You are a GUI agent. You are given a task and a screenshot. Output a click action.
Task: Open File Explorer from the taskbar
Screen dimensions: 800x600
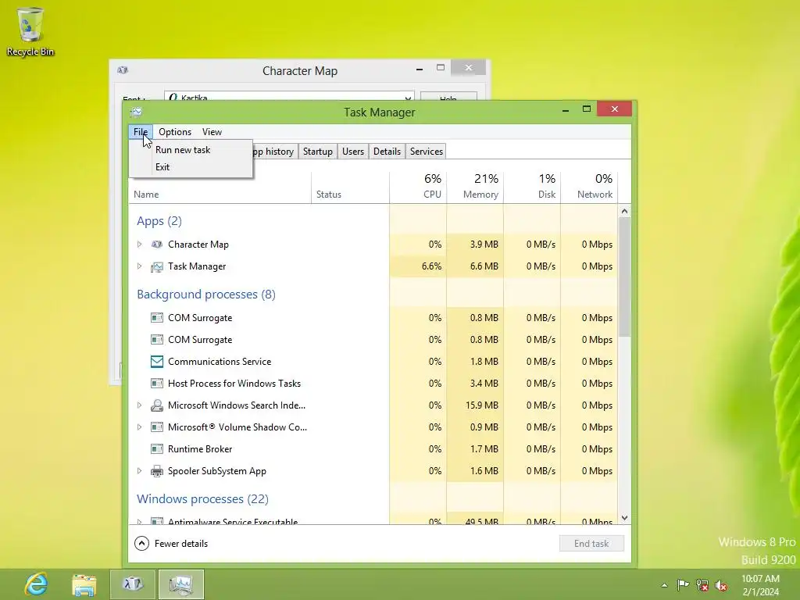(x=84, y=584)
